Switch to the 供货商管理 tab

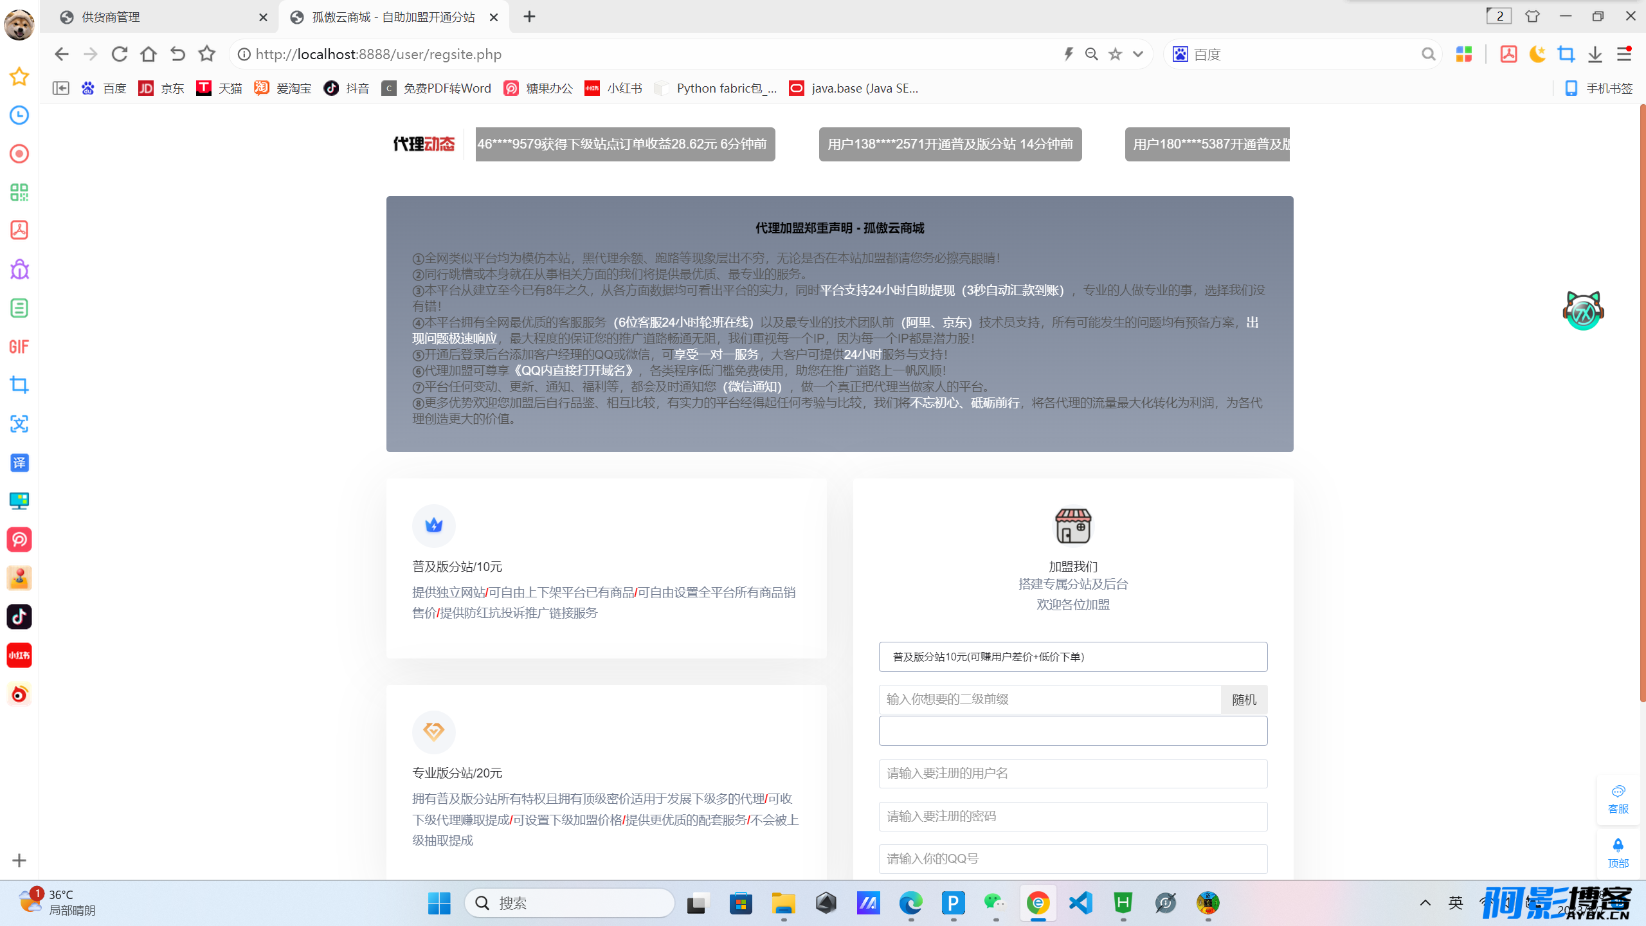click(x=159, y=17)
